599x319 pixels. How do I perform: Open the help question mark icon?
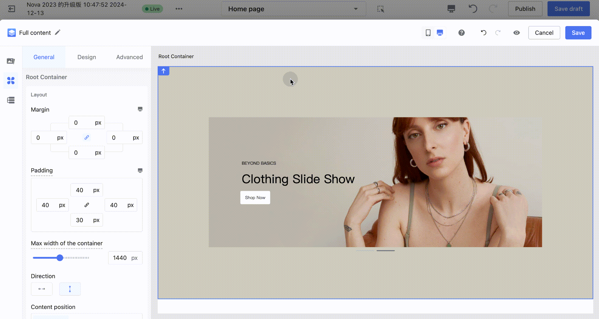click(x=461, y=33)
